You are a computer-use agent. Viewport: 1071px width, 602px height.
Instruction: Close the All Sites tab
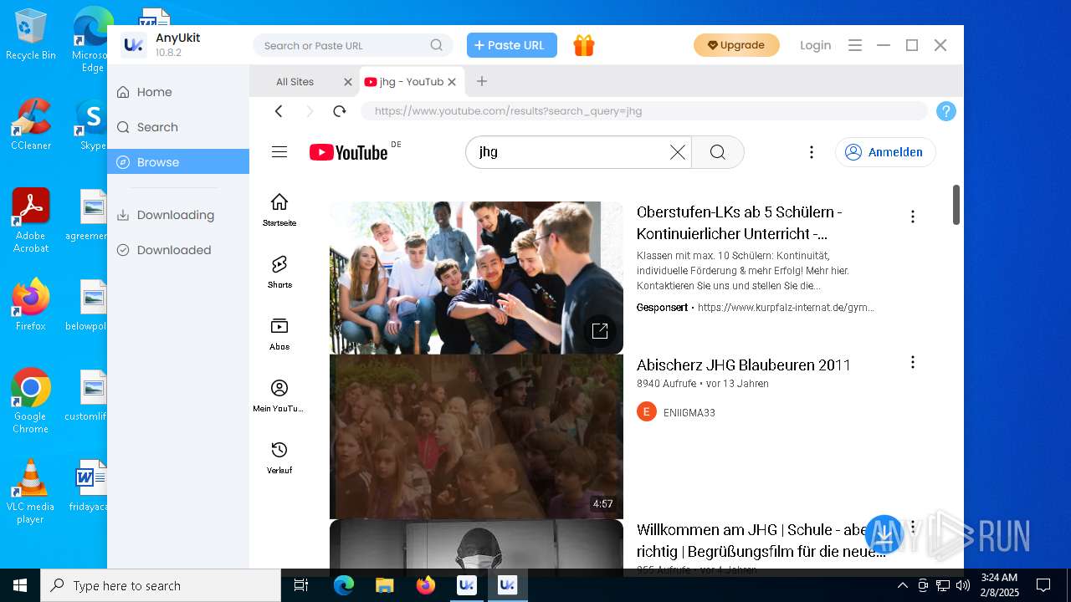348,82
